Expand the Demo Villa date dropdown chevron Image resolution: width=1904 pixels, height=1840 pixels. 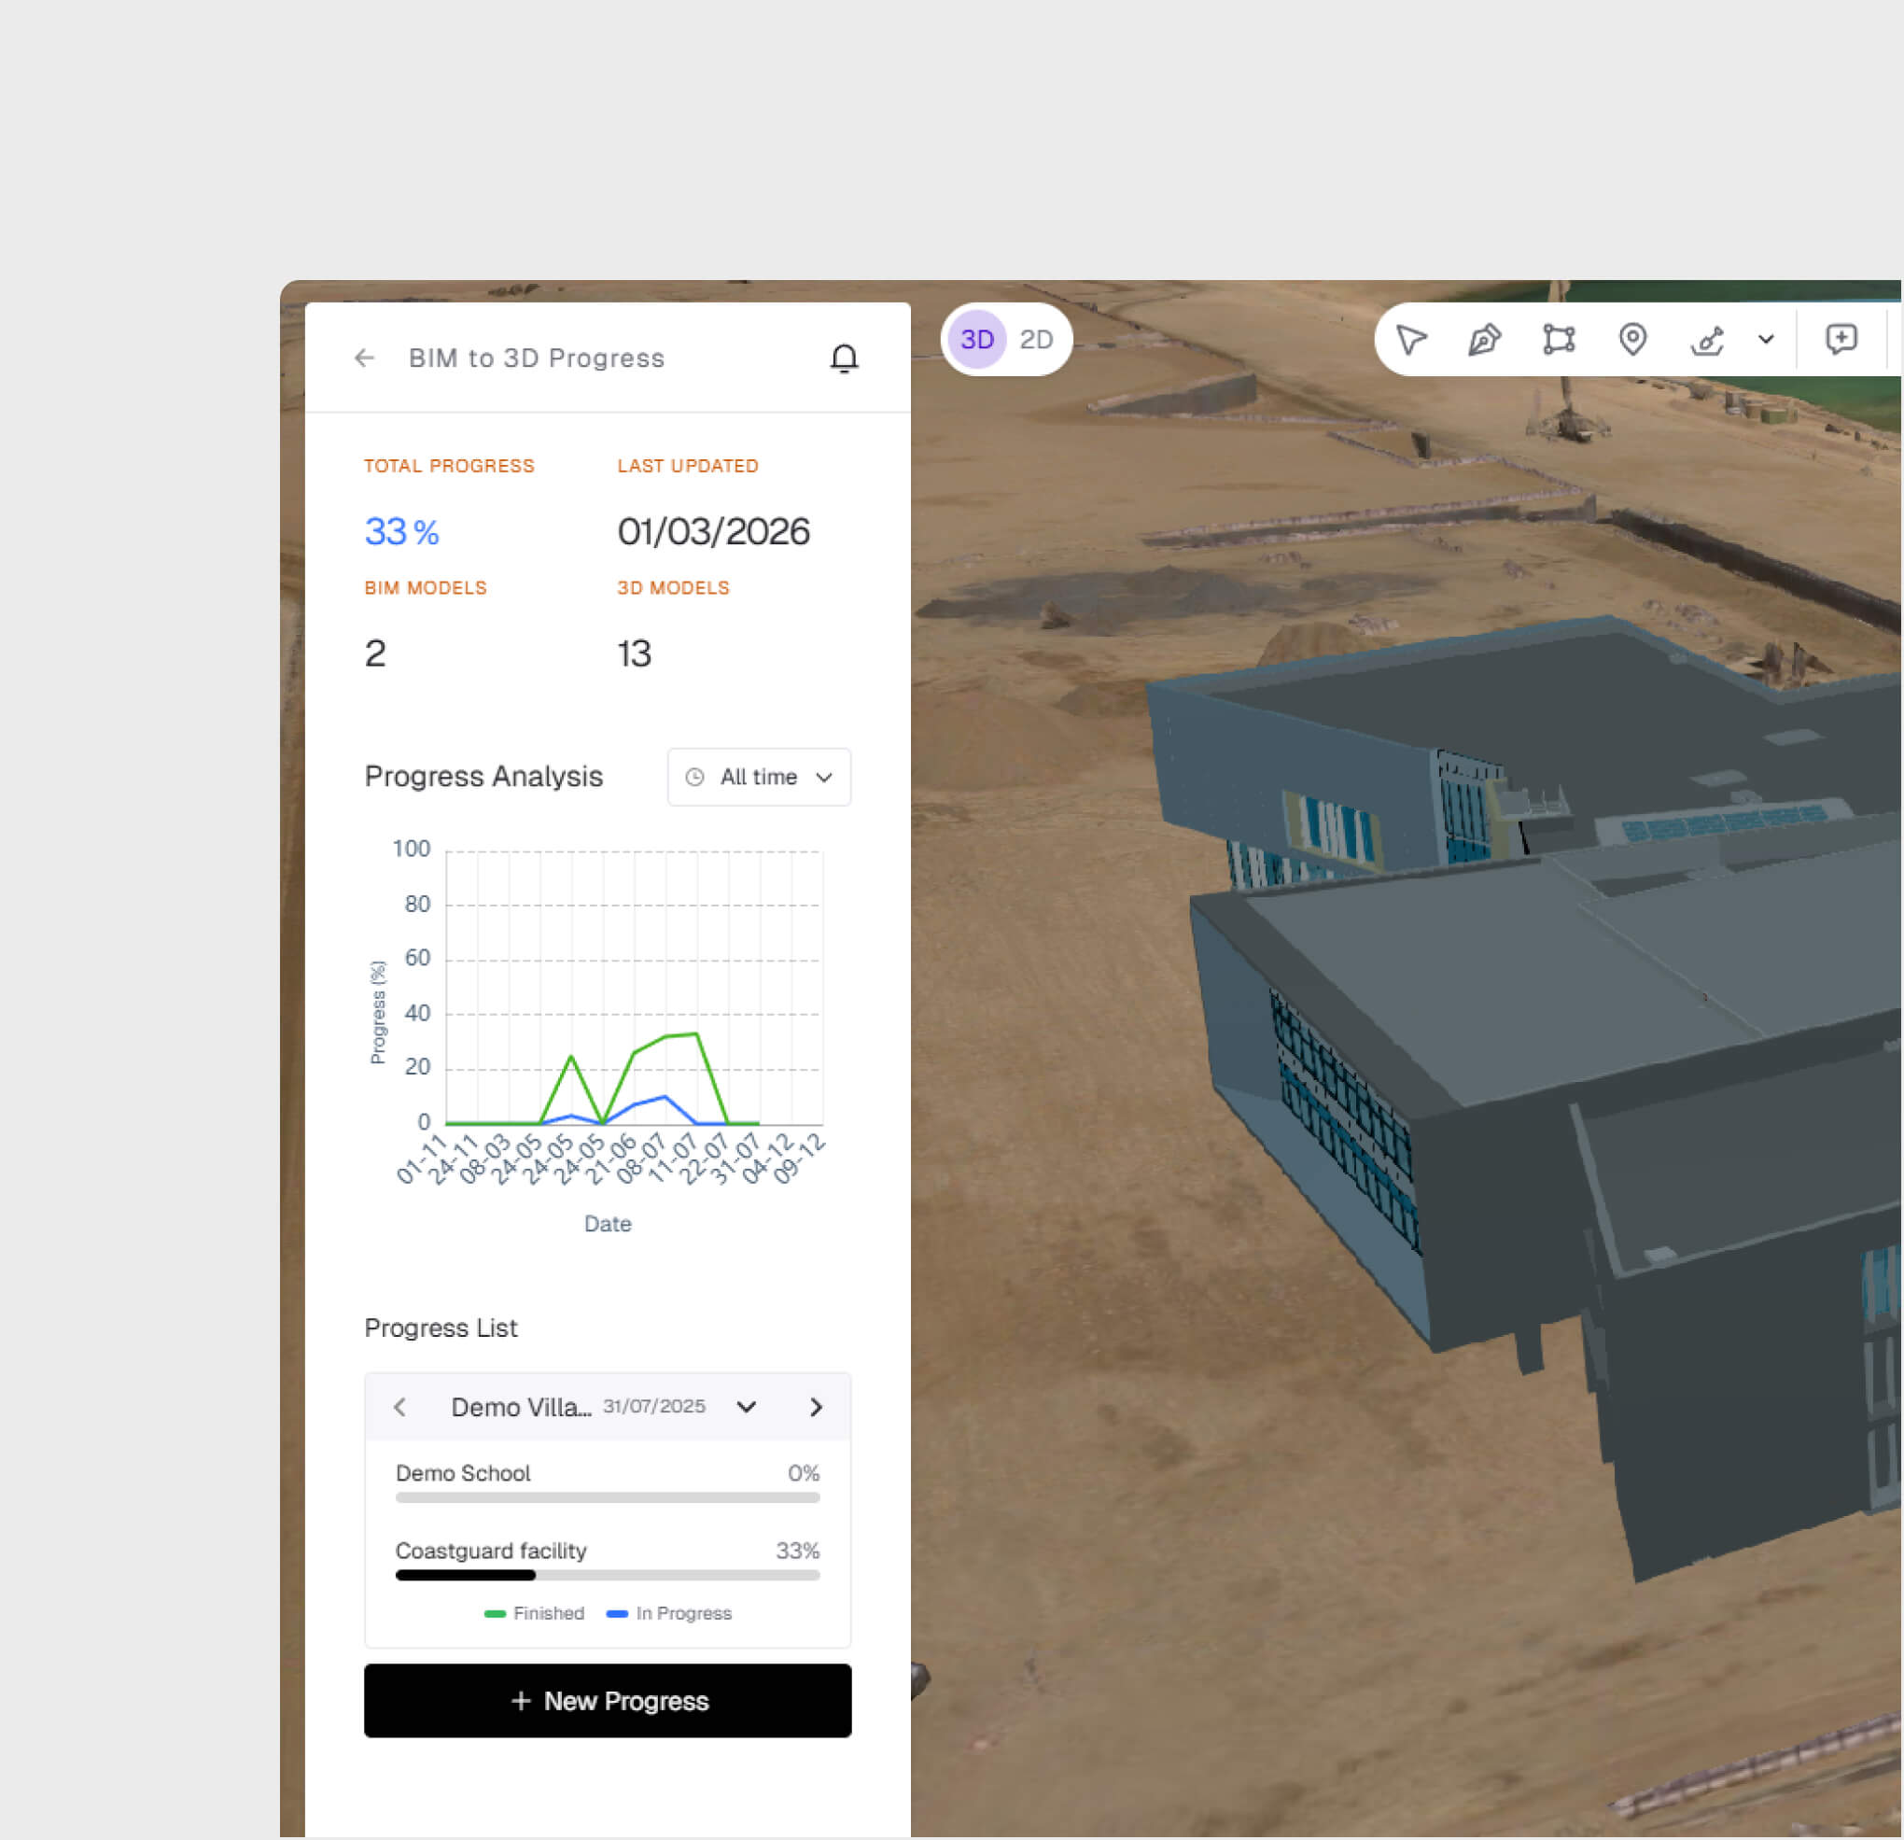[x=746, y=1408]
